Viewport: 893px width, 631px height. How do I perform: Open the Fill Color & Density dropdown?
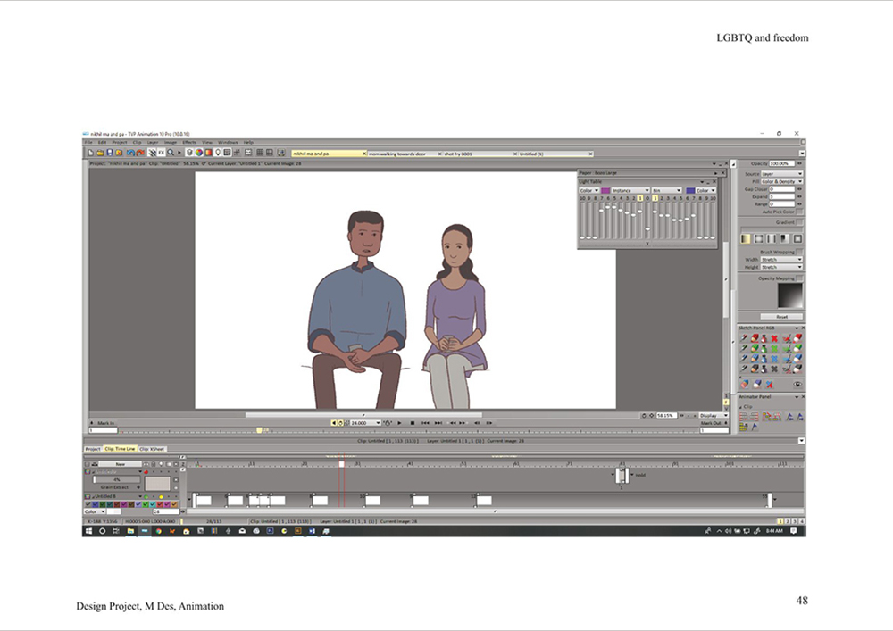point(782,181)
